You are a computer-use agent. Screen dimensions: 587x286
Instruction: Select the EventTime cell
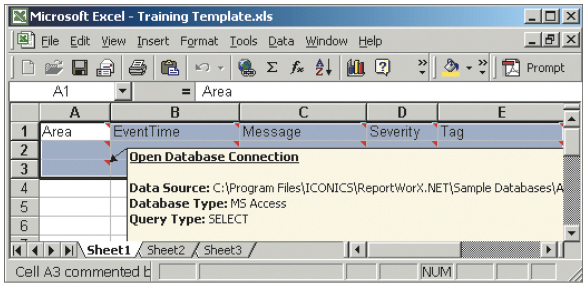point(175,132)
